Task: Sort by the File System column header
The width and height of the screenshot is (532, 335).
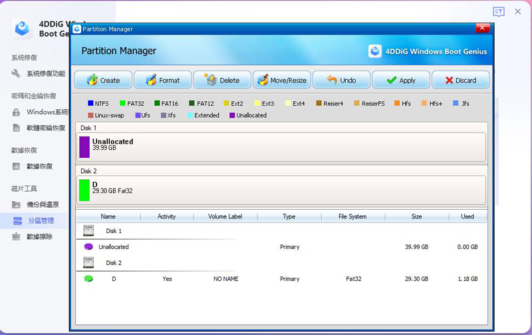Action: [353, 216]
